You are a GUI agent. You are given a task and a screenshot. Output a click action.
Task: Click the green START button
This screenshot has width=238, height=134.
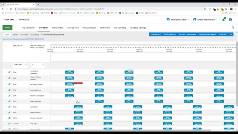point(7,28)
